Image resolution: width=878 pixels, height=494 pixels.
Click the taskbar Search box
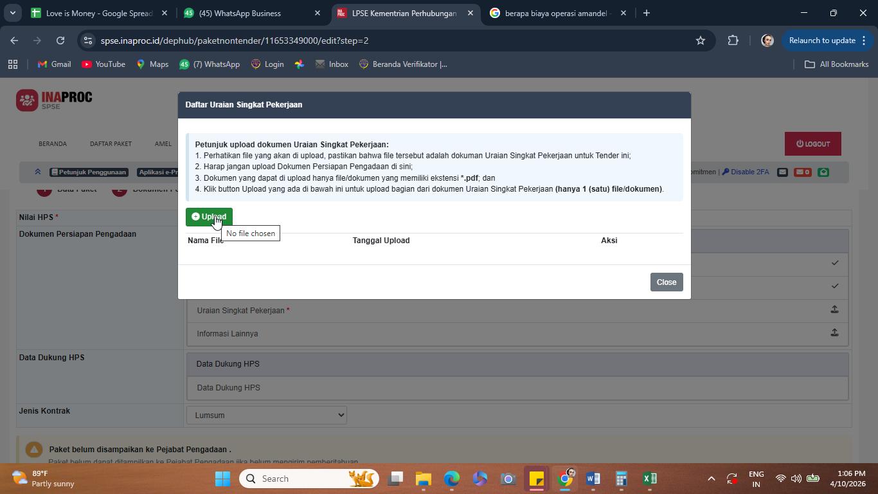tap(309, 479)
